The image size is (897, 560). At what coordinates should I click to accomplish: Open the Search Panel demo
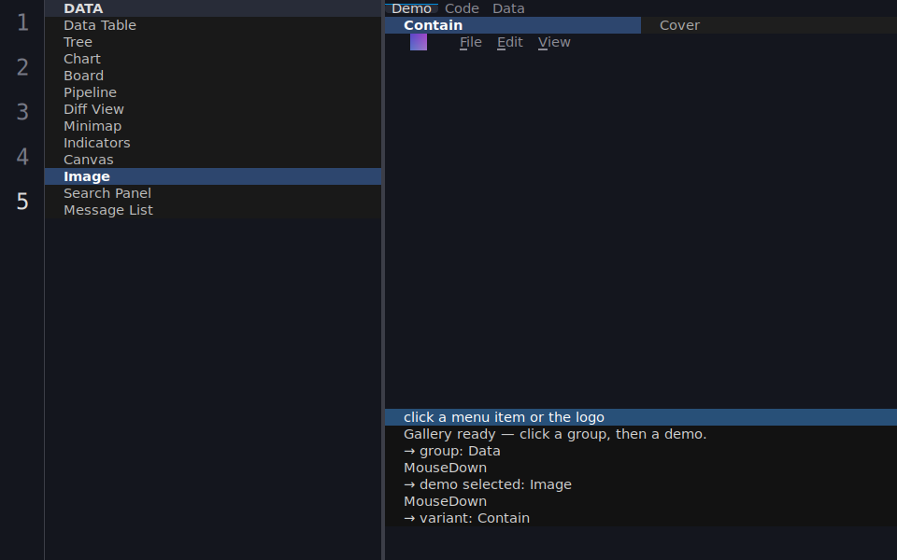coord(213,193)
